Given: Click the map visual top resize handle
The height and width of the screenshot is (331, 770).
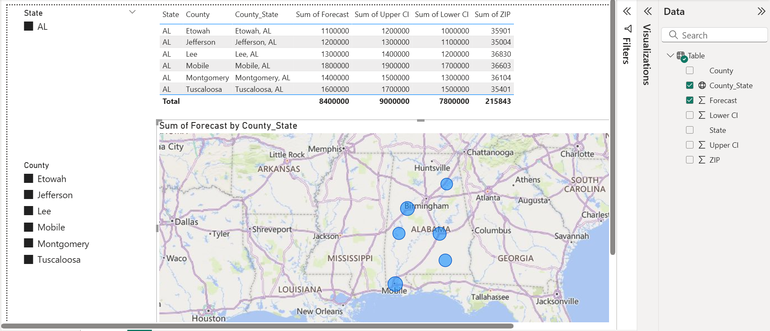Looking at the screenshot, I should click(x=421, y=120).
